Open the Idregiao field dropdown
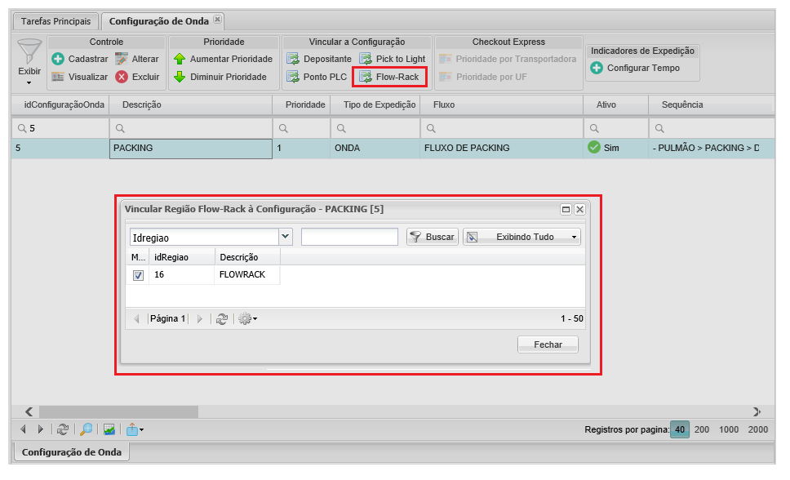 (286, 237)
